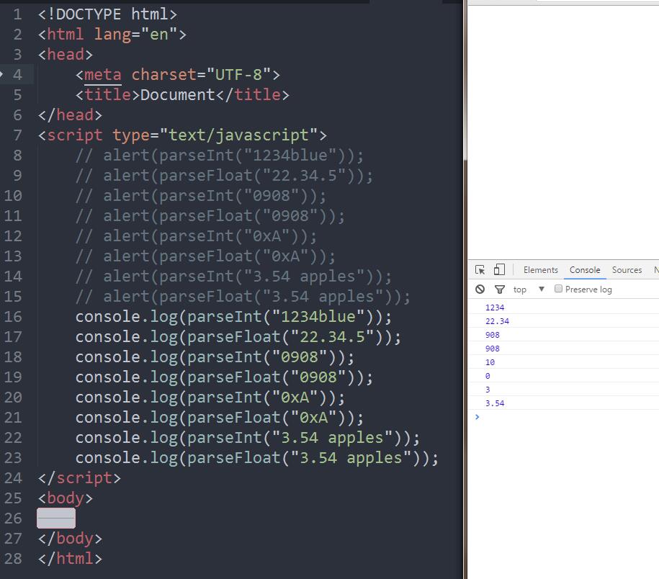Click the commented alert parseInt "1234blue" line
Image resolution: width=659 pixels, height=579 pixels.
(220, 155)
